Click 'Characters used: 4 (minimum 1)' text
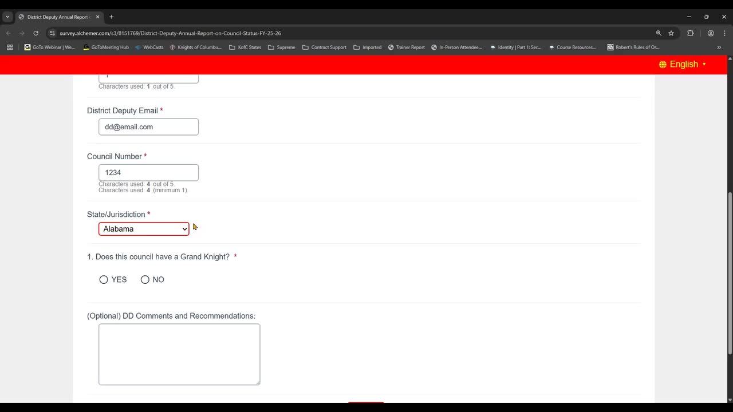Screen dimensions: 733x412 (143, 191)
